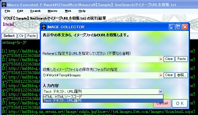This screenshot has width=198, height=115.
Task: Follow the [Help] link
Action: tap(8, 24)
